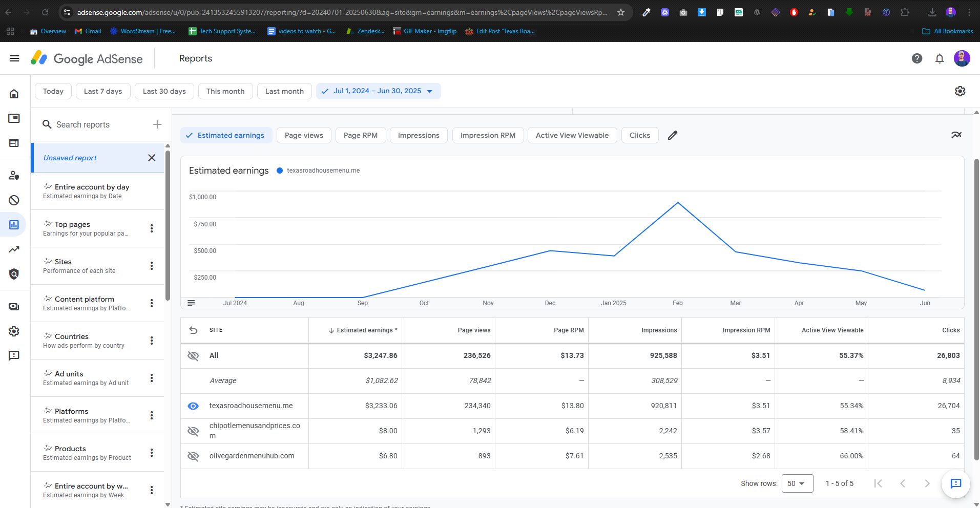Image resolution: width=980 pixels, height=508 pixels.
Task: Open more options for Sites report
Action: [x=152, y=266]
